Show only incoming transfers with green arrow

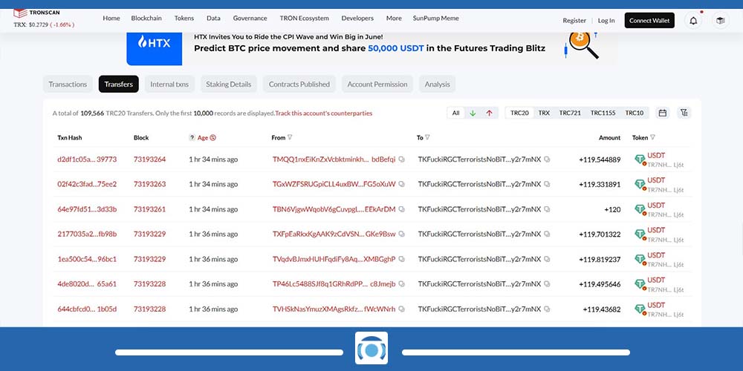point(473,113)
